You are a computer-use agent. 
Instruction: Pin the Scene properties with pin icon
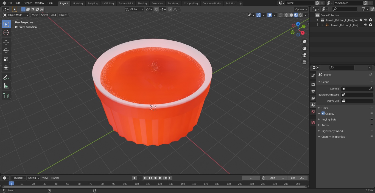tap(370, 75)
